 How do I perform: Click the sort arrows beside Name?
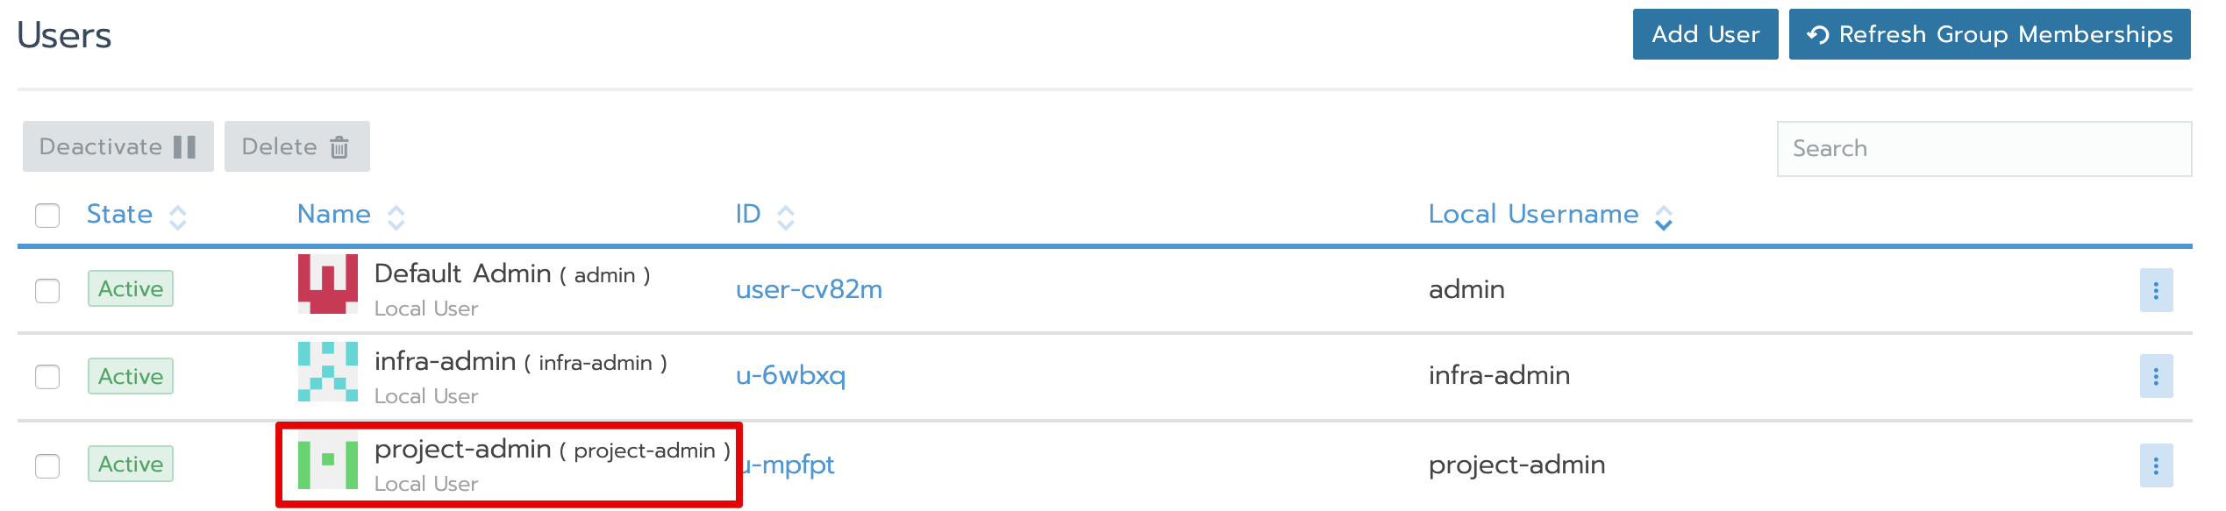tap(396, 216)
